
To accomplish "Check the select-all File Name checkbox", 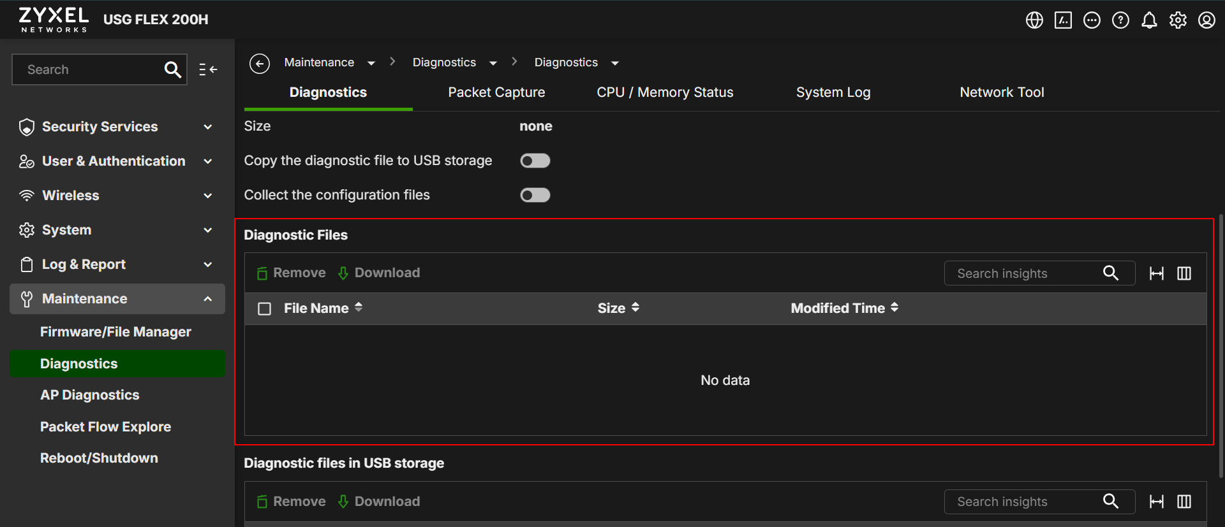I will [x=265, y=309].
